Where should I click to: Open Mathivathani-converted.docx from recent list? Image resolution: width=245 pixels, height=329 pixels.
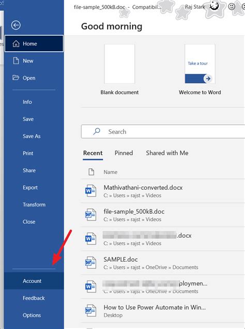[x=163, y=191]
